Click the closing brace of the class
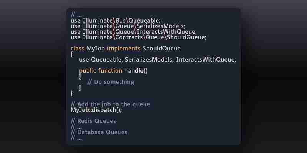 coord(72,93)
